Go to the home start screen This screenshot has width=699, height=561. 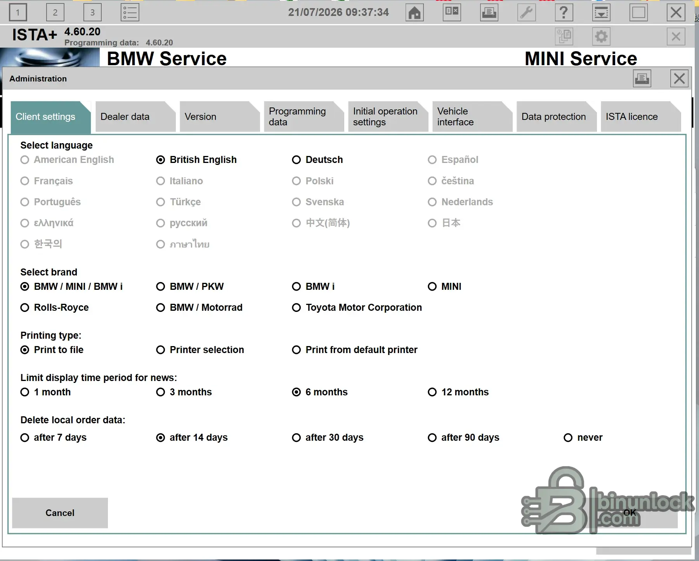point(415,12)
